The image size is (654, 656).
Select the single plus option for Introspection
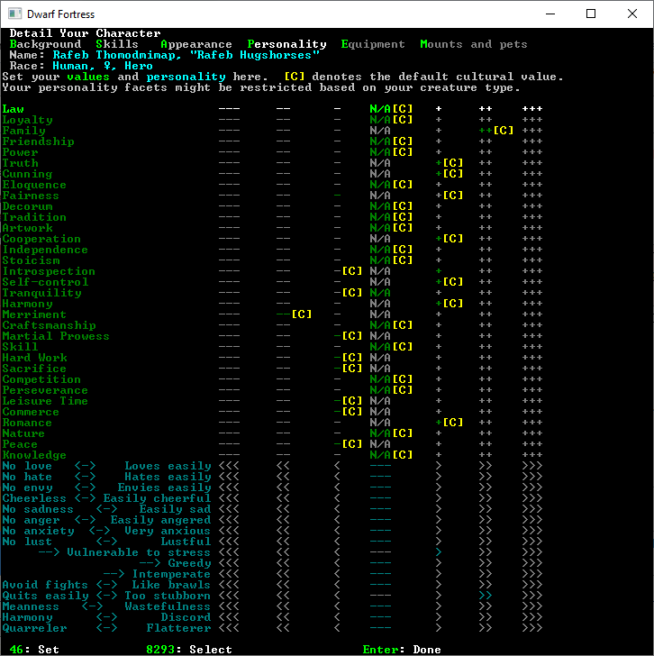click(x=439, y=271)
